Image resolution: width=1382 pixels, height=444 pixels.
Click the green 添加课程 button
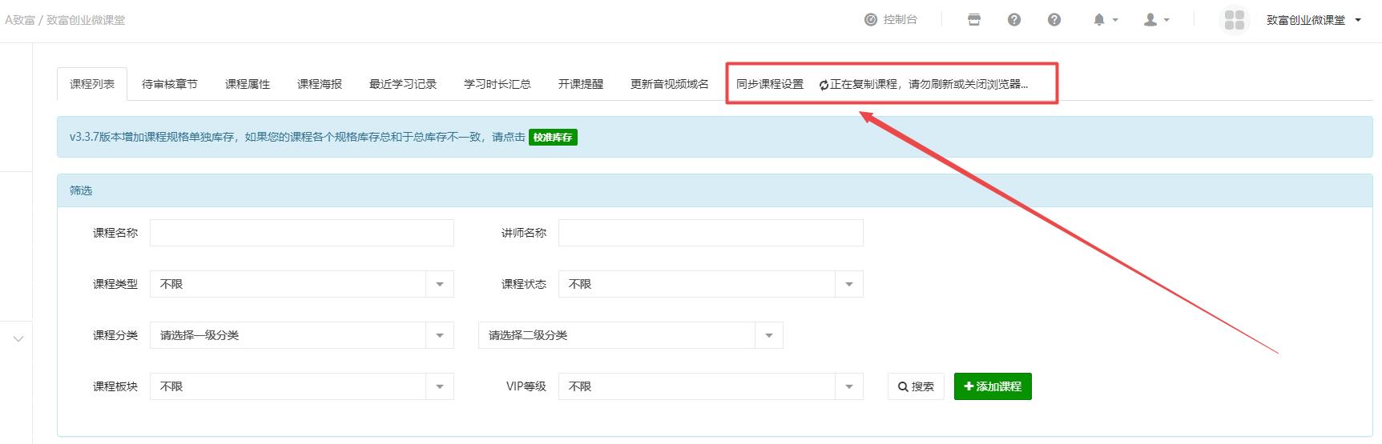[x=992, y=386]
